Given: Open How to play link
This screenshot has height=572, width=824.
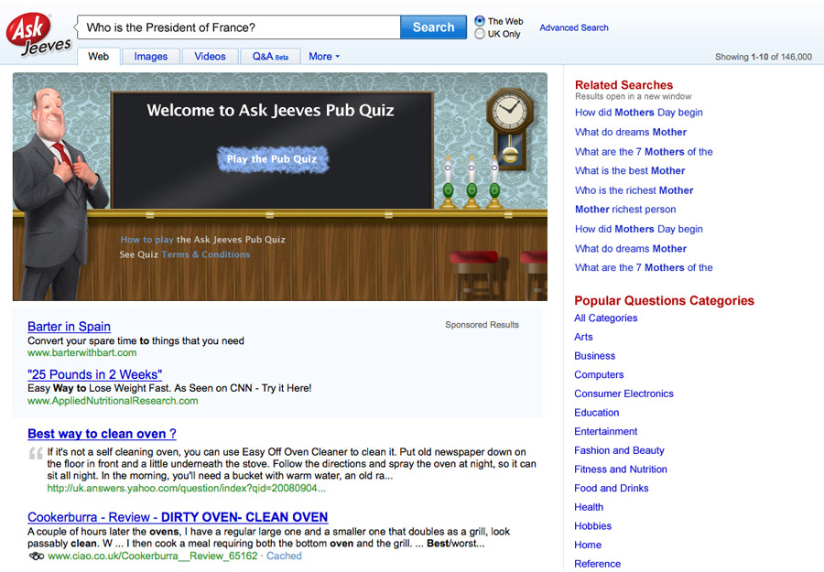Looking at the screenshot, I should (x=146, y=240).
